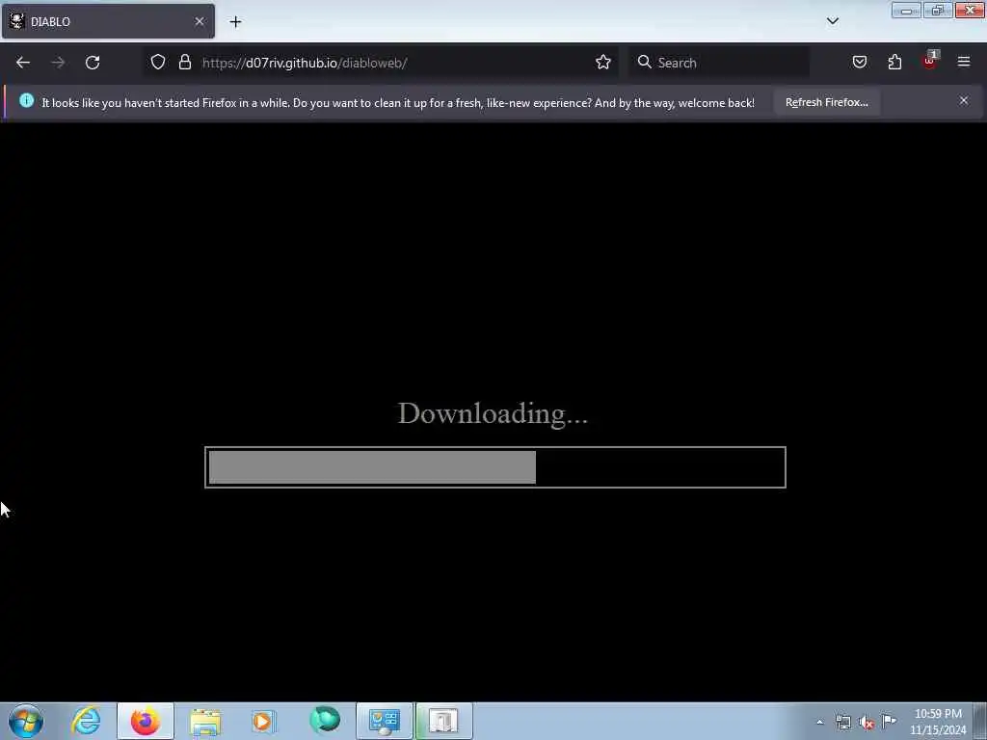Open the uBlock Origin extension icon

click(x=930, y=61)
